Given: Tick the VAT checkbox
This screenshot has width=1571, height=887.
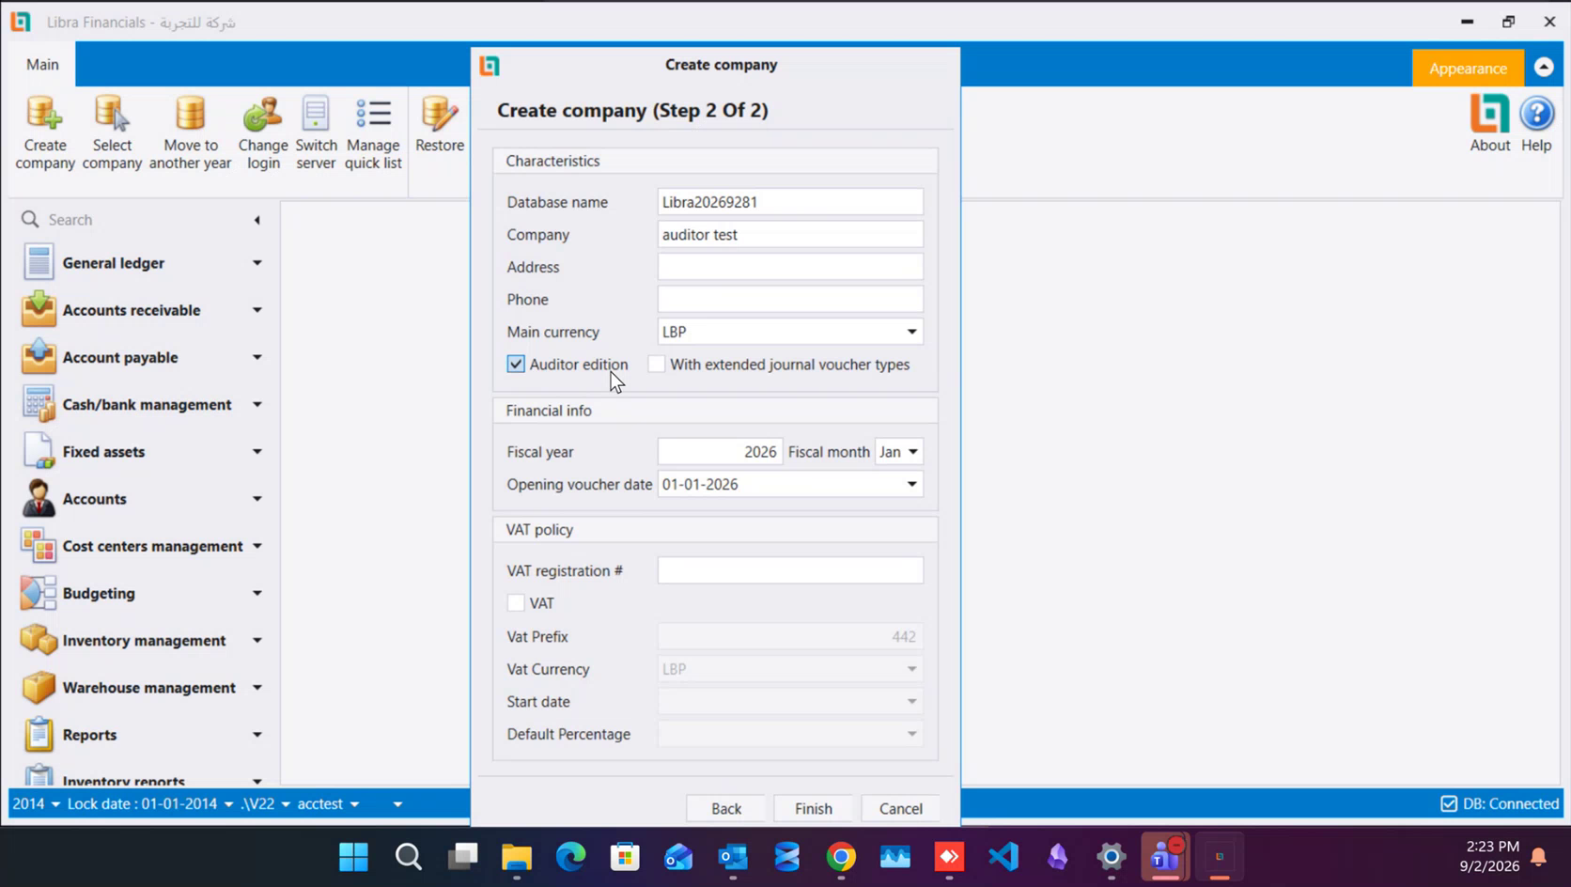Looking at the screenshot, I should (516, 602).
